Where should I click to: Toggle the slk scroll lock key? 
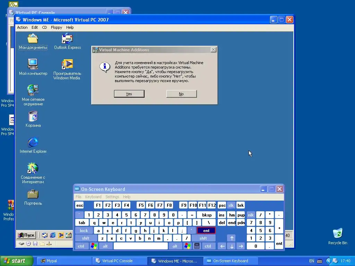[x=231, y=205]
